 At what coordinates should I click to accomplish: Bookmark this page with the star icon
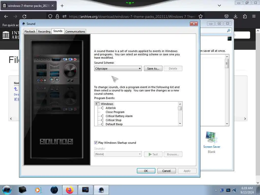[201, 16]
